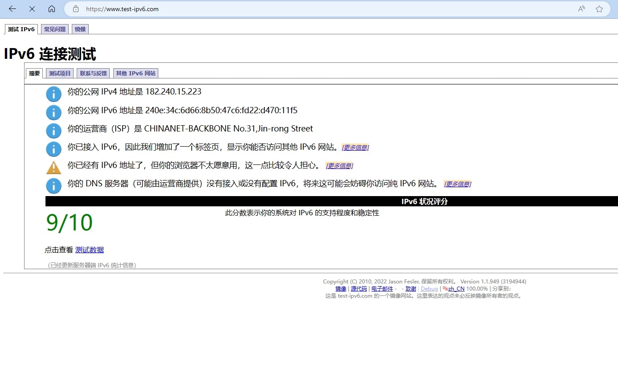
Task: Click the info icon beside the DNS line
Action: (54, 185)
